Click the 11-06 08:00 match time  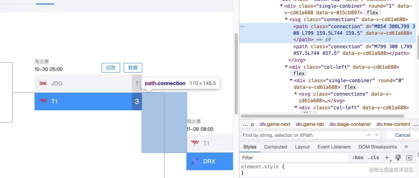click(200, 129)
